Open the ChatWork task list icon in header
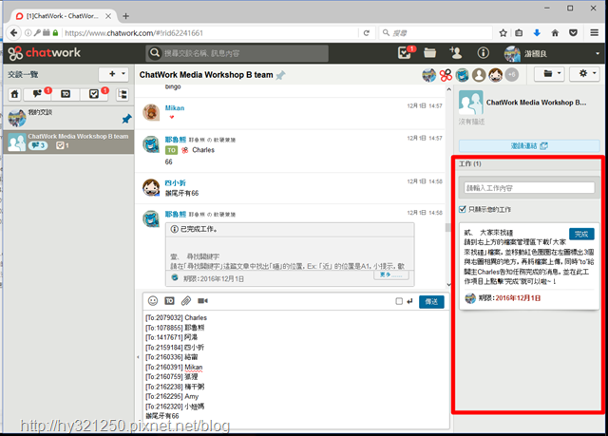This screenshot has width=608, height=436. point(405,52)
